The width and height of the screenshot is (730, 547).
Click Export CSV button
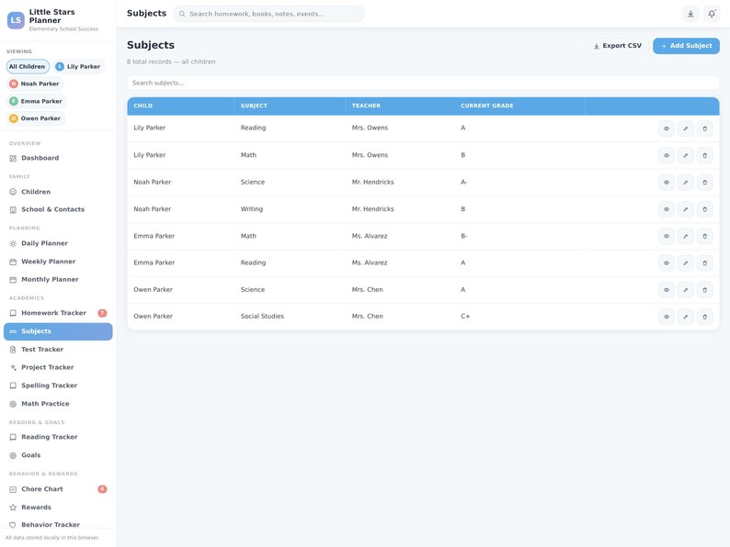(617, 46)
